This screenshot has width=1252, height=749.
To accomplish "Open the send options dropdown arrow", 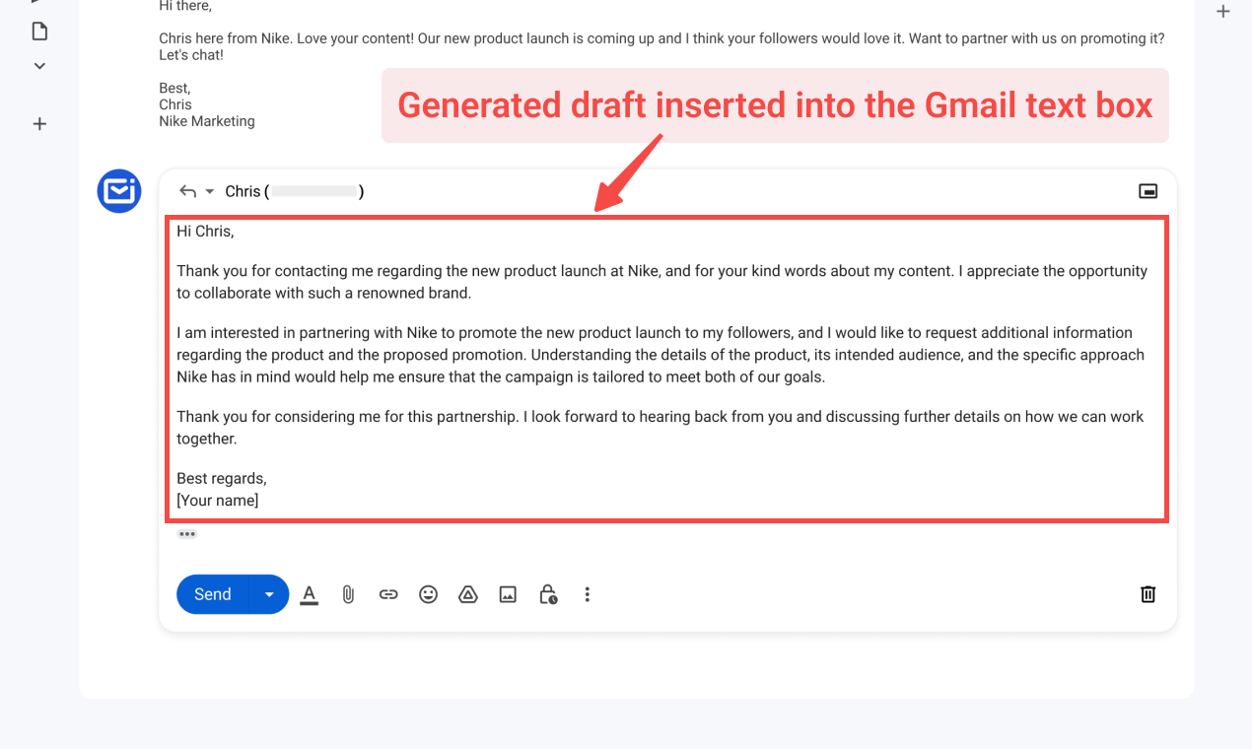I will click(x=269, y=594).
